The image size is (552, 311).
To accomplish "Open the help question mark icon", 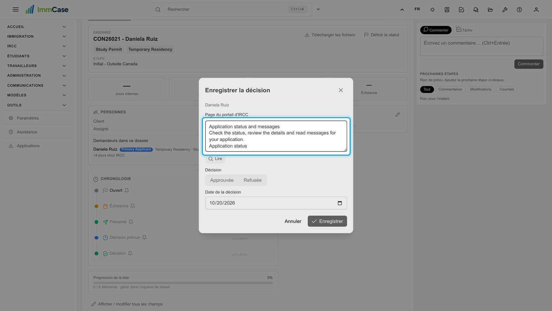I will (519, 10).
